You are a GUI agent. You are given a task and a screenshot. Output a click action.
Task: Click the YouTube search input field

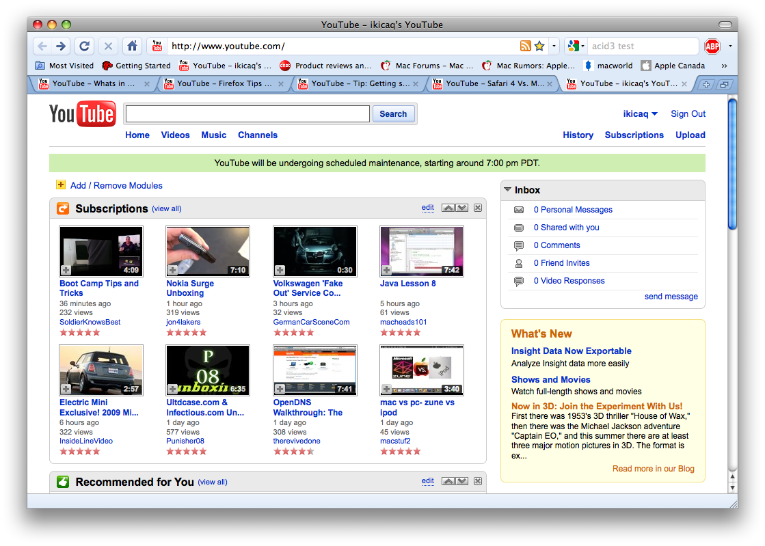point(247,113)
